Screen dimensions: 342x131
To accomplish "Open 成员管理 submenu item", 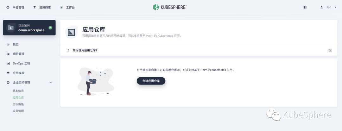I will point(18,111).
